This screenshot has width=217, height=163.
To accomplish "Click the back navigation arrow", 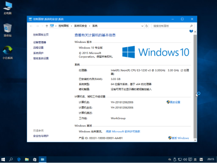I will 31,26.
